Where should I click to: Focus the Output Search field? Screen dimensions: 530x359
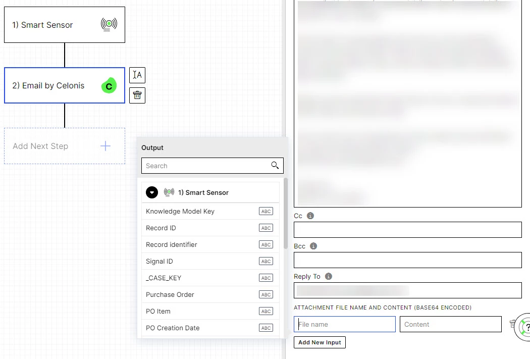click(x=213, y=166)
